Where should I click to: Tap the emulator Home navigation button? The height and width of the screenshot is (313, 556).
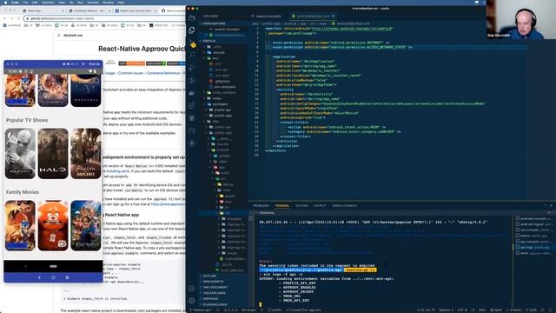pyautogui.click(x=53, y=277)
